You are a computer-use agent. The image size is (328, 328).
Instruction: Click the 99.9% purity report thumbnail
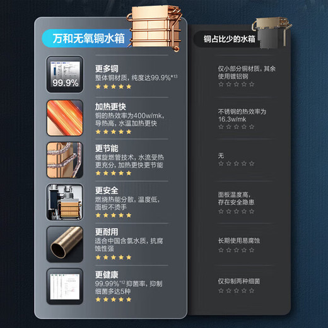pyautogui.click(x=65, y=74)
